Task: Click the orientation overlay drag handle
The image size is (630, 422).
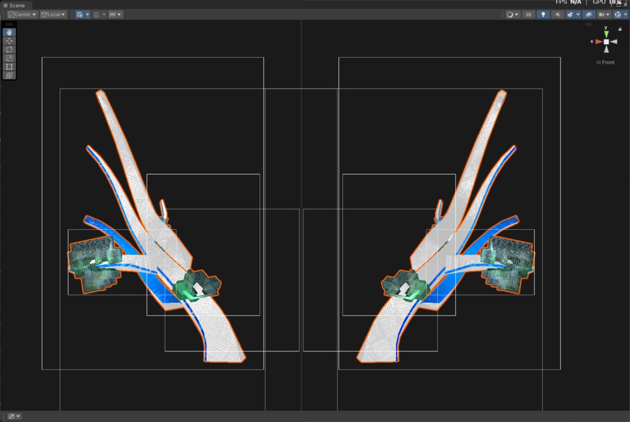Action: [589, 25]
